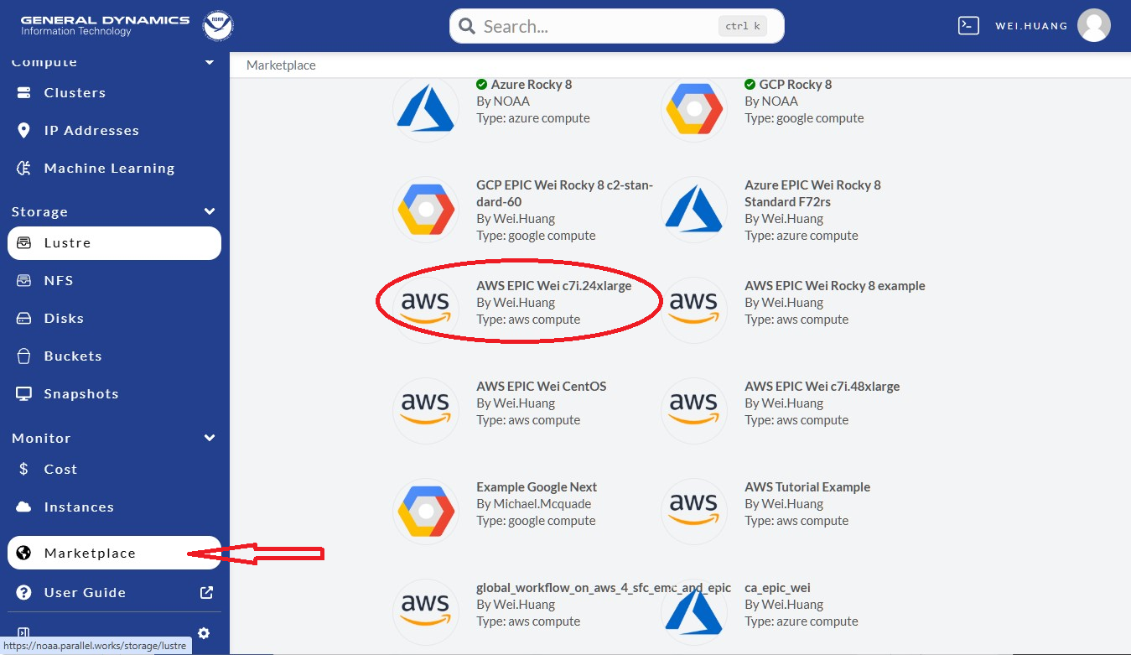Open AWS EPIC Wei CentOS listing
Viewport: 1131px width, 655px height.
coord(541,386)
